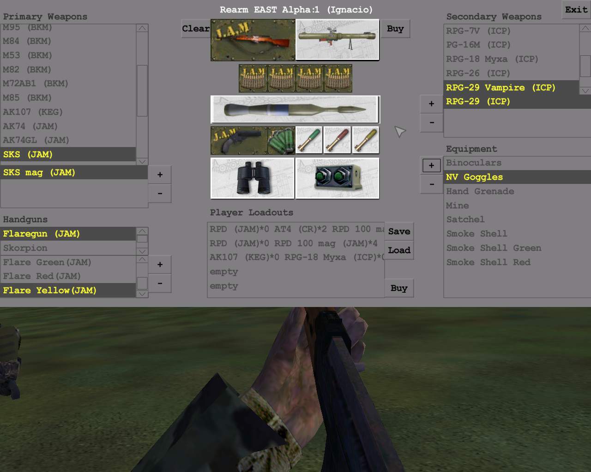Viewport: 591px width, 472px height.
Task: Select the red flare cartridge slot
Action: tap(337, 140)
